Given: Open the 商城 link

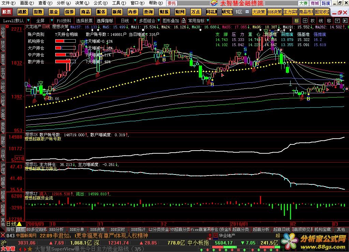Looking at the screenshot, I should tap(315, 3).
